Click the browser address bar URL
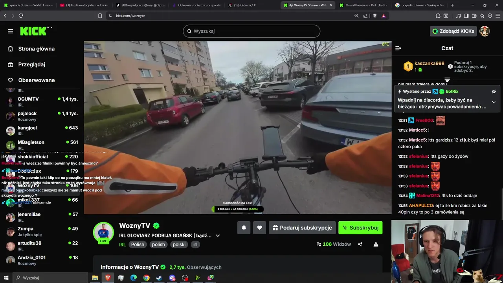 (130, 16)
